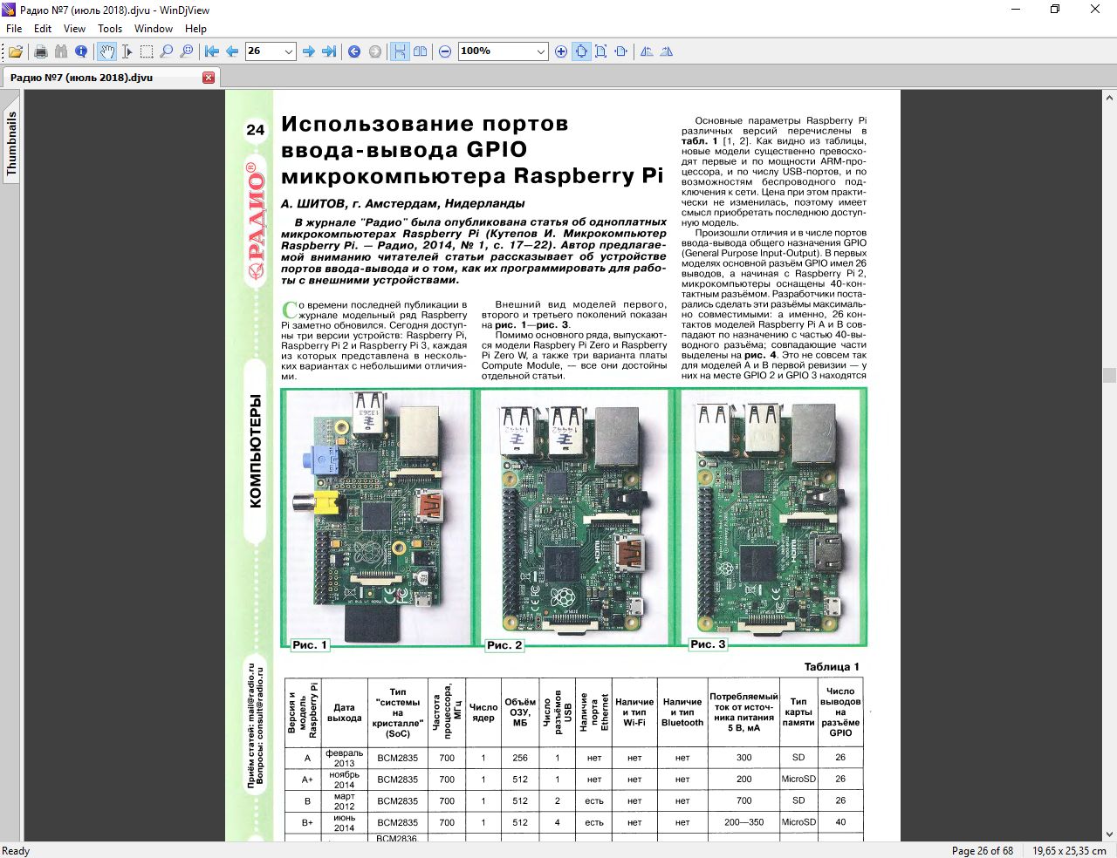Viewport: 1117px width, 858px height.
Task: Click the "февраль 2013" table cell
Action: (345, 758)
